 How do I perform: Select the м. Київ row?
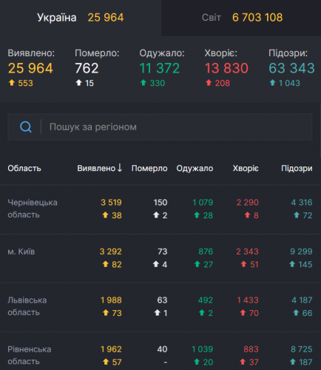[x=160, y=258]
